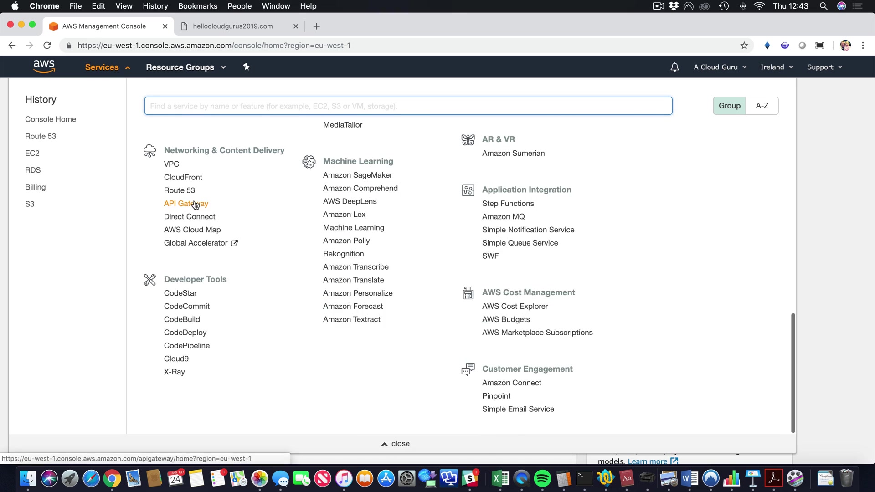Open the A Cloud Guru account menu
The height and width of the screenshot is (492, 875).
720,67
